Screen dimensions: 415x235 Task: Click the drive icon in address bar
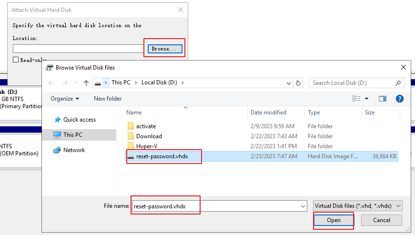(98, 83)
